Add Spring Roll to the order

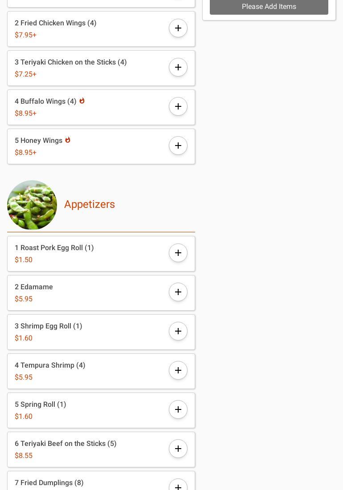click(x=178, y=409)
